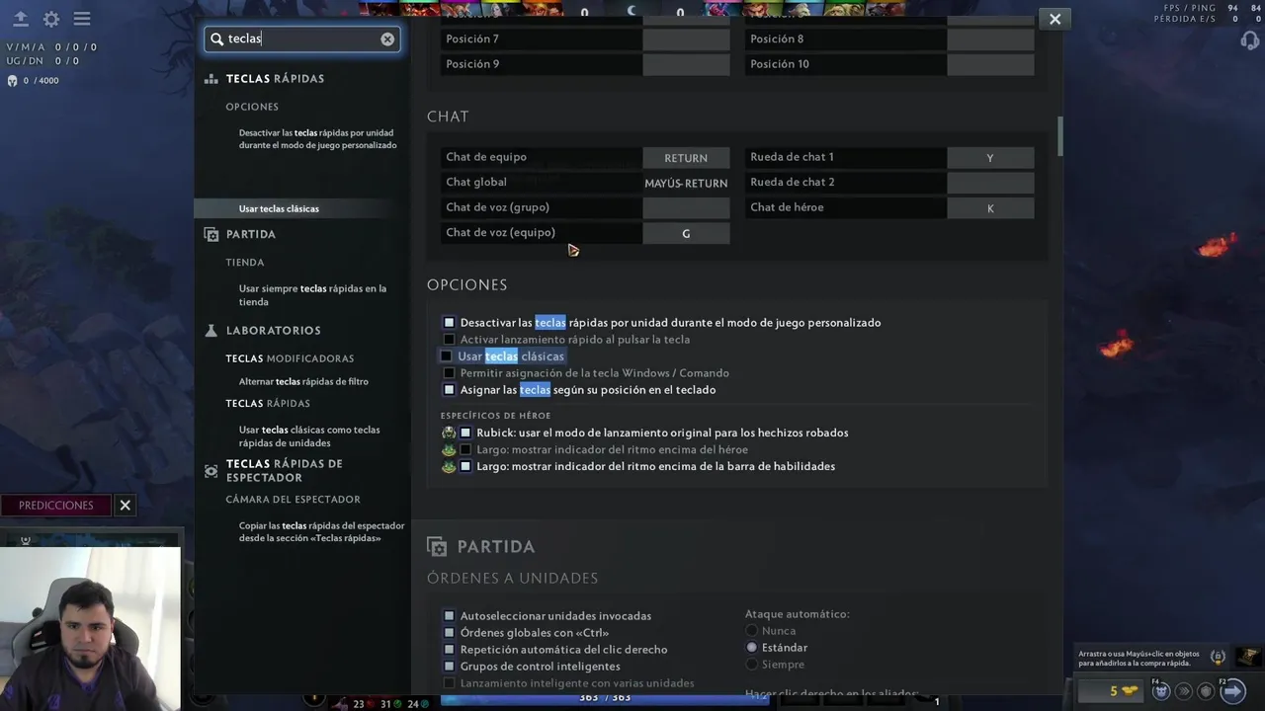
Task: Click Chat de héroe K key binding
Action: pos(990,208)
